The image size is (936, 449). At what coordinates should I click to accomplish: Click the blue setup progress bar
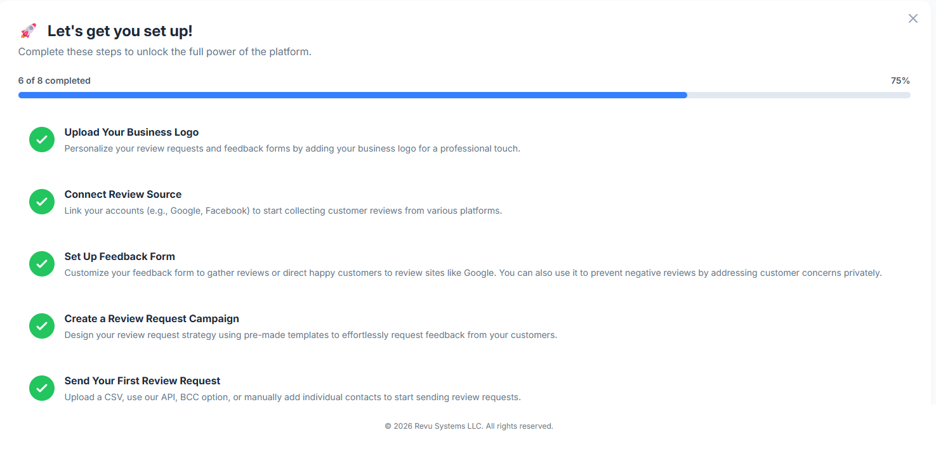point(352,95)
